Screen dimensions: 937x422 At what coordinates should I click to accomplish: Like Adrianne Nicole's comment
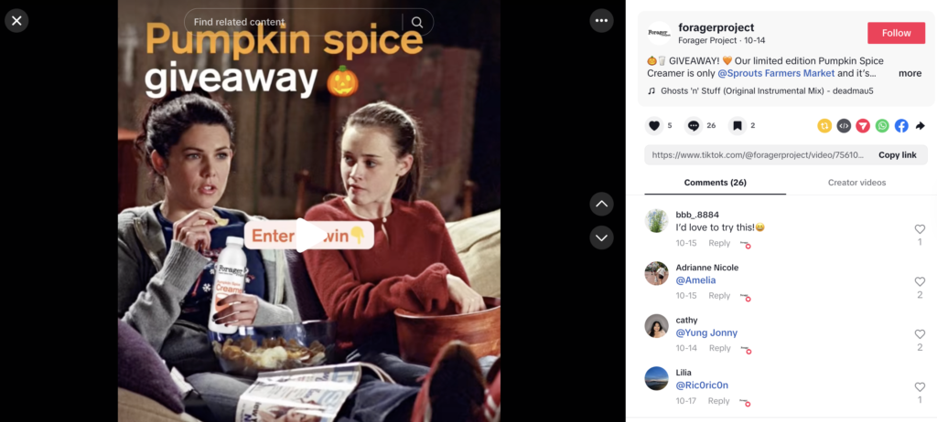pos(920,281)
